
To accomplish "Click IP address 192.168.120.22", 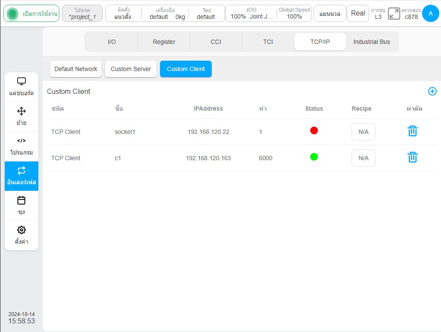I will (208, 132).
